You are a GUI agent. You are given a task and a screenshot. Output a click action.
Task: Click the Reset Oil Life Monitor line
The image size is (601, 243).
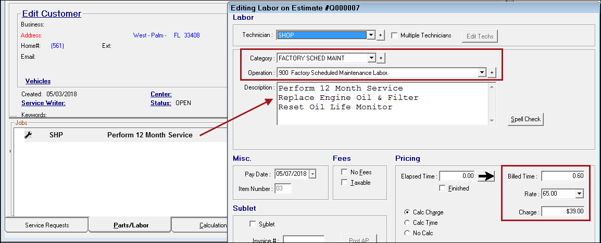pyautogui.click(x=335, y=107)
